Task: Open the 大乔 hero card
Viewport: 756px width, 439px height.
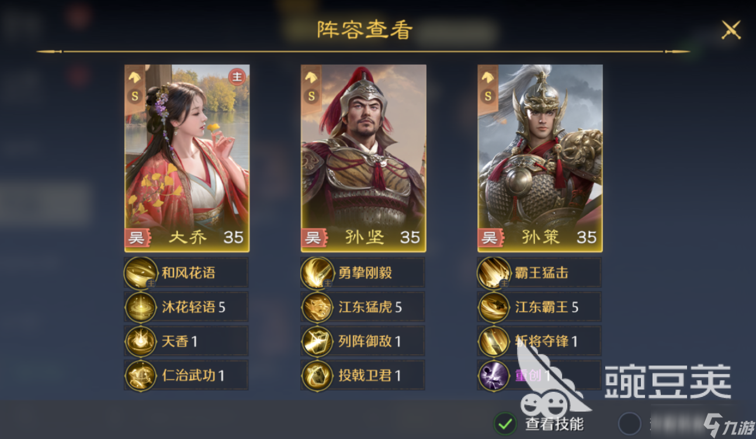Action: [x=187, y=158]
